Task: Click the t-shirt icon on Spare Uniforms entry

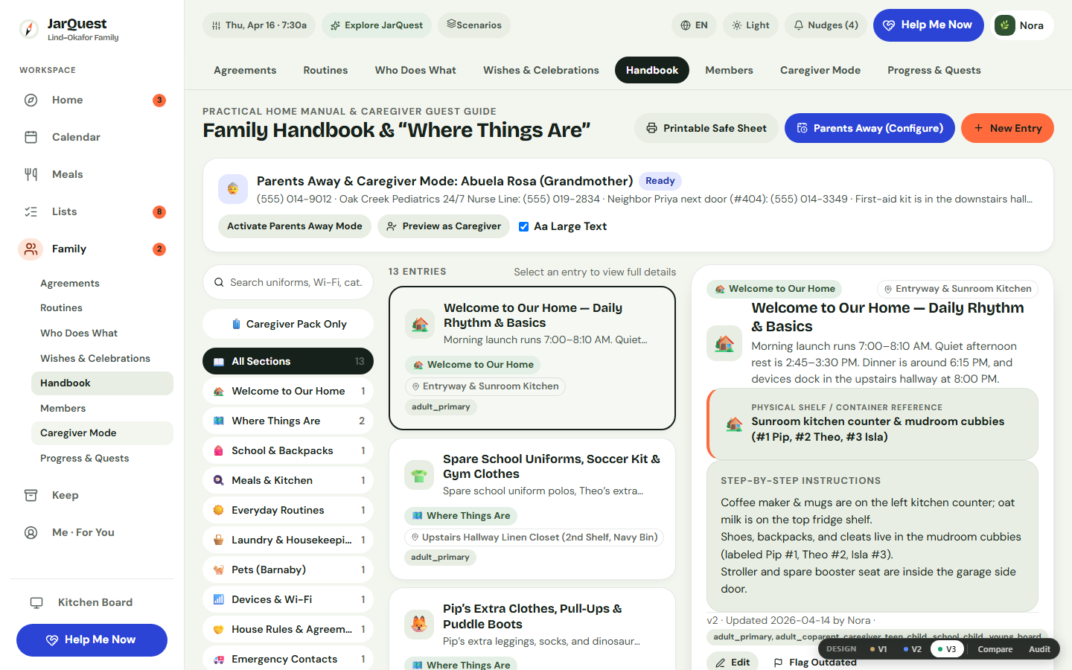Action: point(419,475)
